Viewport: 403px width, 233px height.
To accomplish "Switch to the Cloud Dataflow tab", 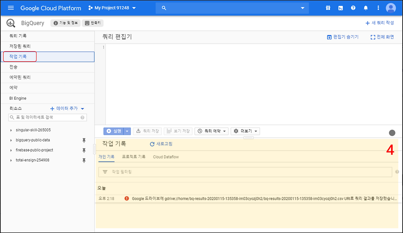I will [x=166, y=157].
